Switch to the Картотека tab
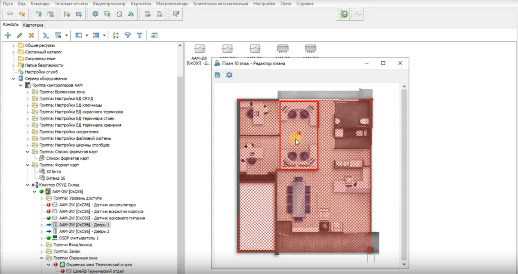The width and height of the screenshot is (518, 274). [33, 25]
